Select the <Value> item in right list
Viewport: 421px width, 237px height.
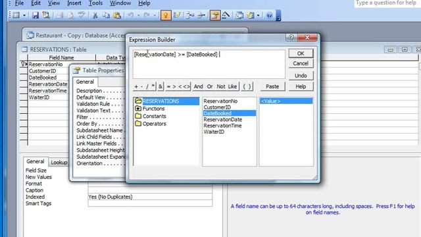coord(286,101)
